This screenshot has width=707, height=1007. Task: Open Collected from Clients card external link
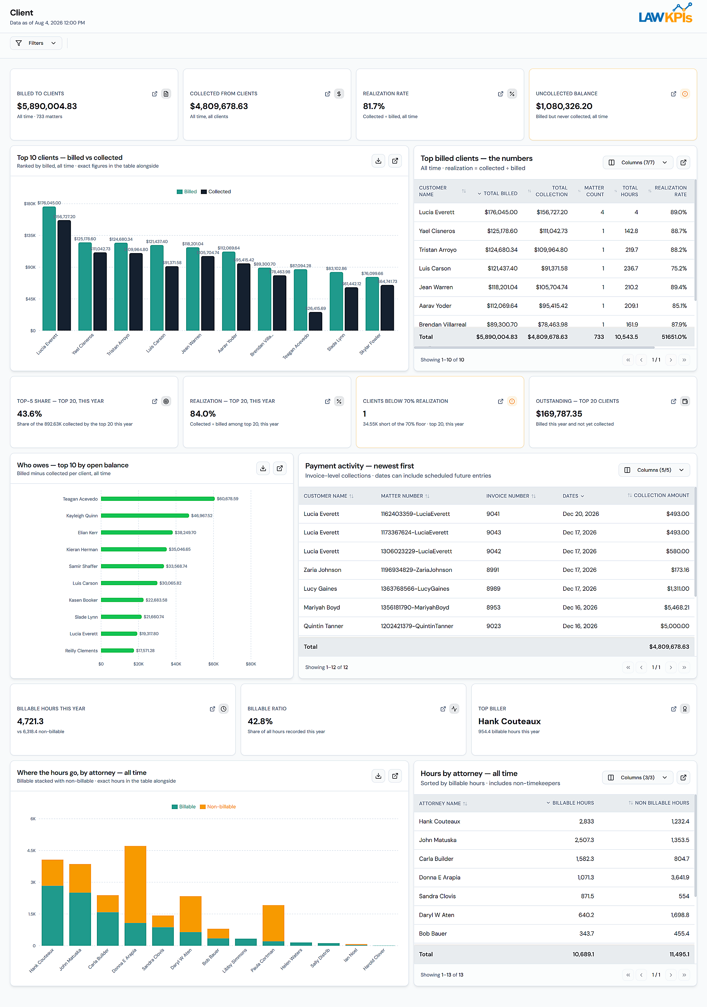point(327,94)
